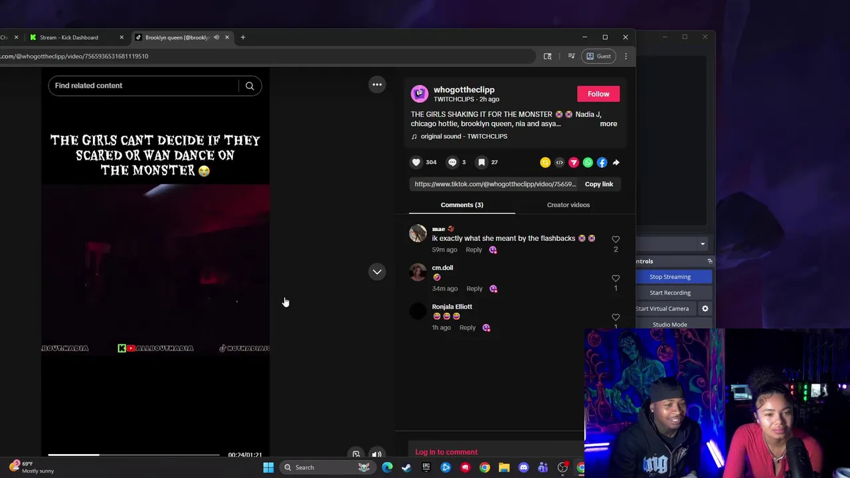
Task: Open mae's profile picture
Action: pyautogui.click(x=418, y=233)
